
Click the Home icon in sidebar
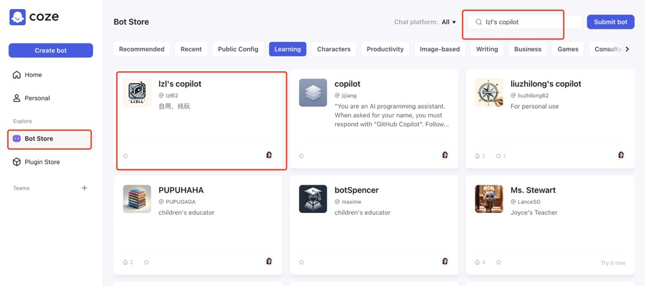[17, 75]
